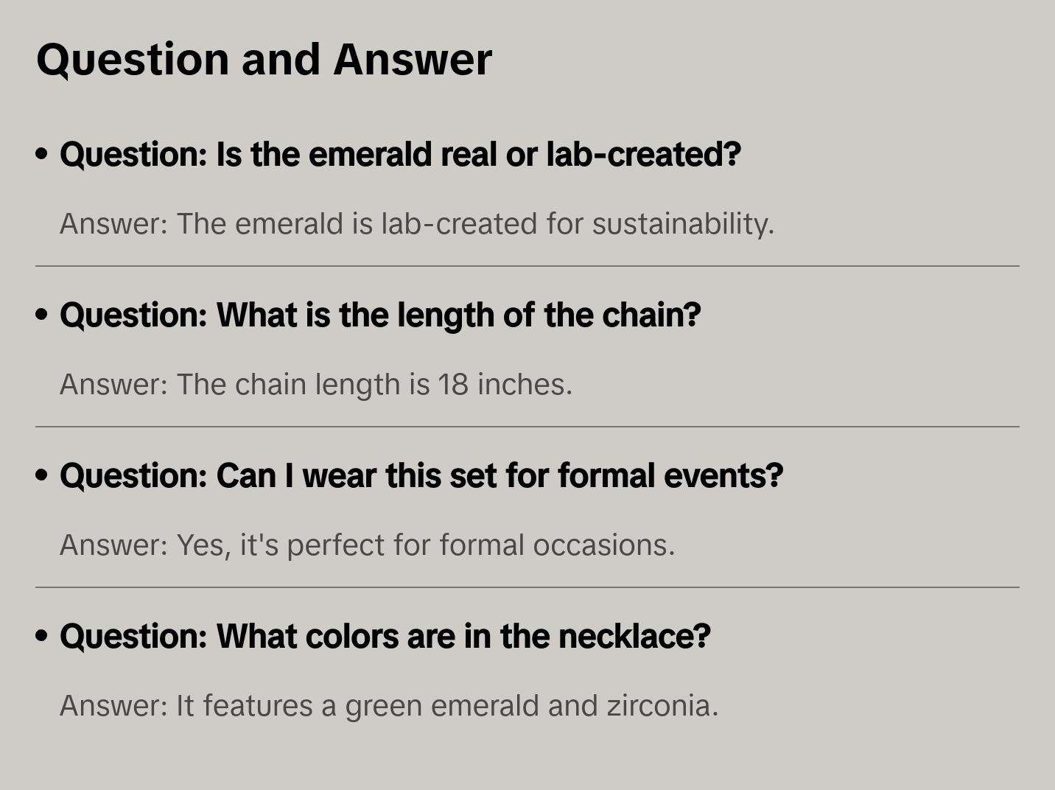Click the 'Question and Answer' heading
Image resolution: width=1055 pixels, height=790 pixels.
(264, 59)
